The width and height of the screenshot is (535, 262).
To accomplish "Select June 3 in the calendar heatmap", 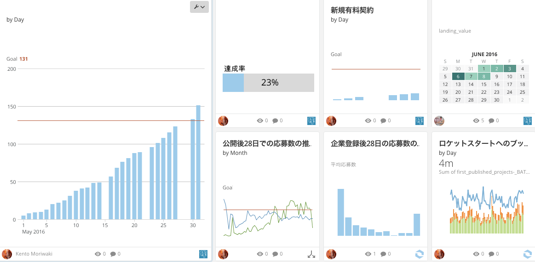I will pyautogui.click(x=509, y=69).
